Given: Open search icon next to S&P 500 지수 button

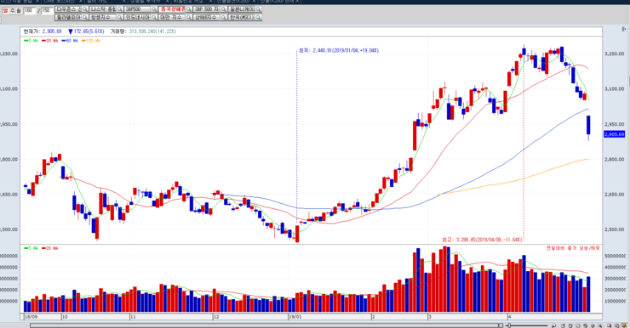Looking at the screenshot, I should [223, 9].
